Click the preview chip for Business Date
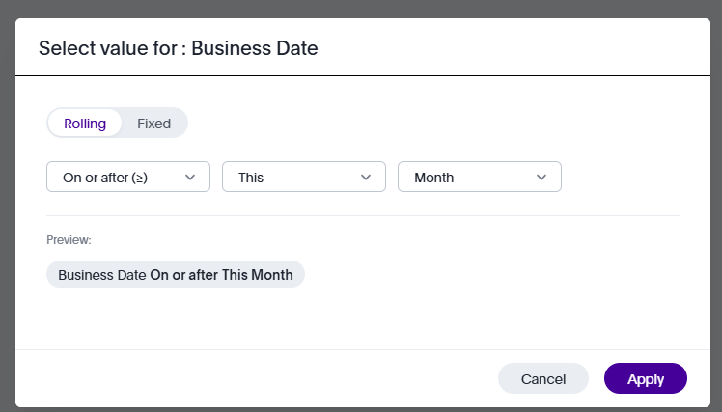 click(175, 275)
